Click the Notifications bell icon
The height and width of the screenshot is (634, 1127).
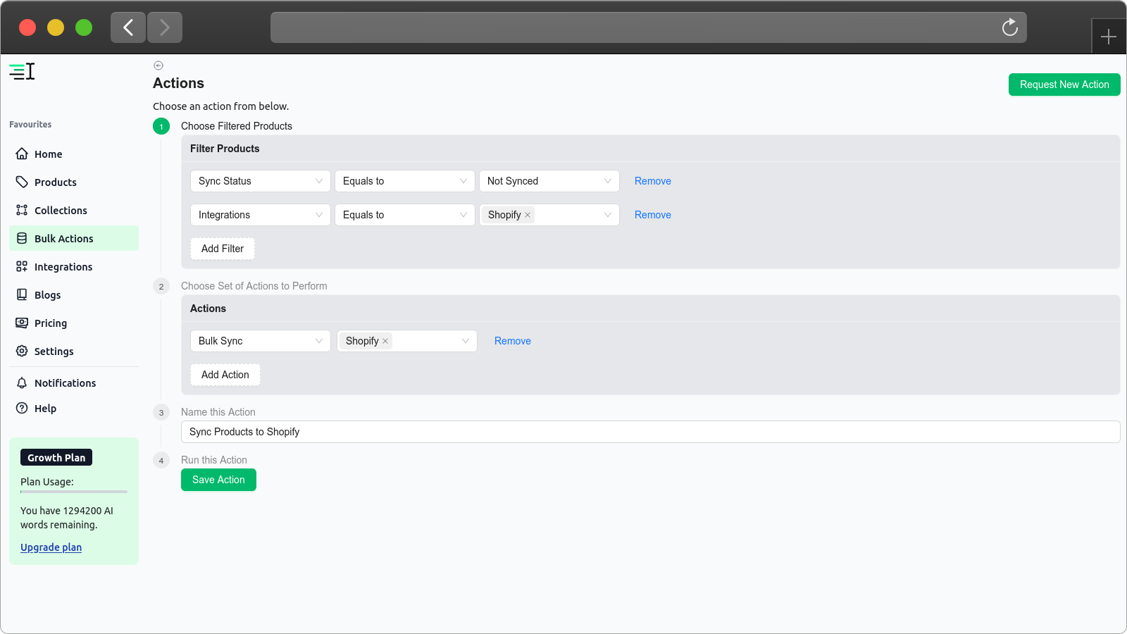point(22,383)
